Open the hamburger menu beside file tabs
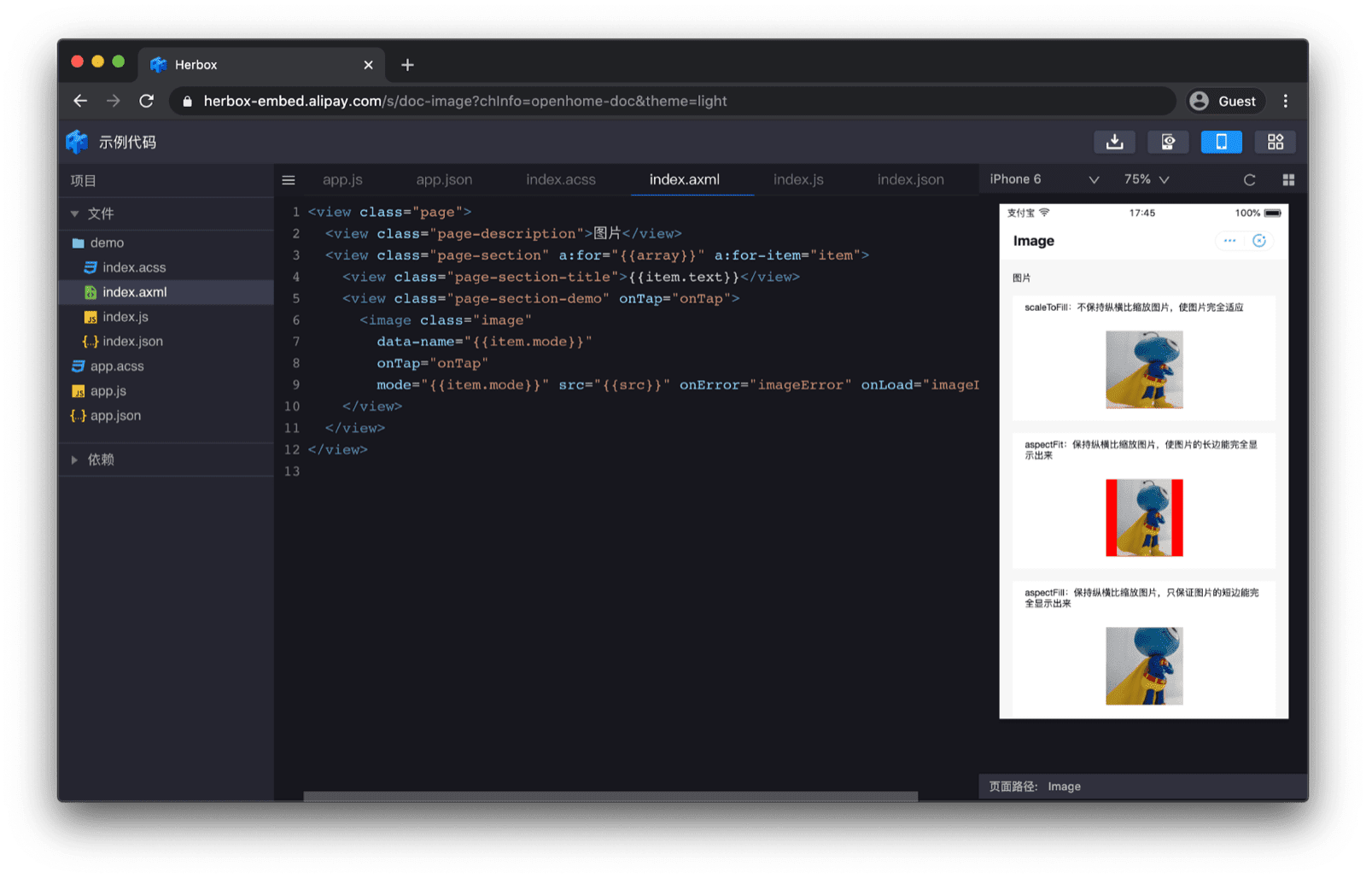Image resolution: width=1366 pixels, height=878 pixels. 289,179
